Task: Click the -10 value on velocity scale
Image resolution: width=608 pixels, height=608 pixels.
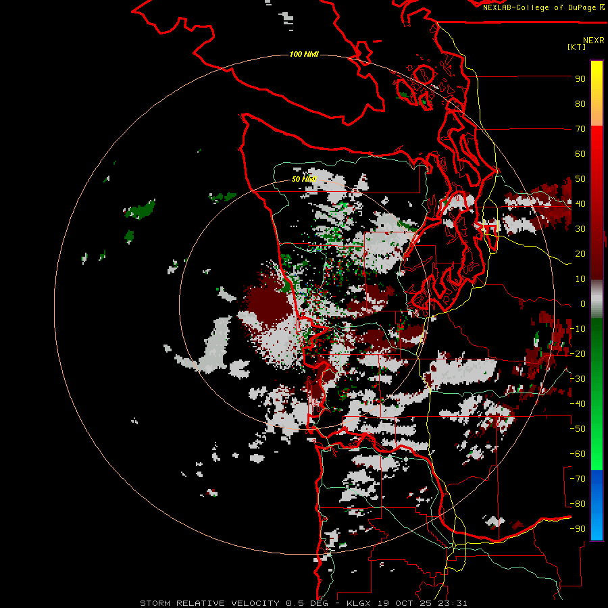Action: coord(578,329)
